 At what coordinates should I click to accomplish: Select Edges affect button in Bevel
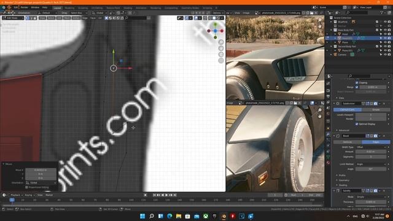[x=376, y=142]
